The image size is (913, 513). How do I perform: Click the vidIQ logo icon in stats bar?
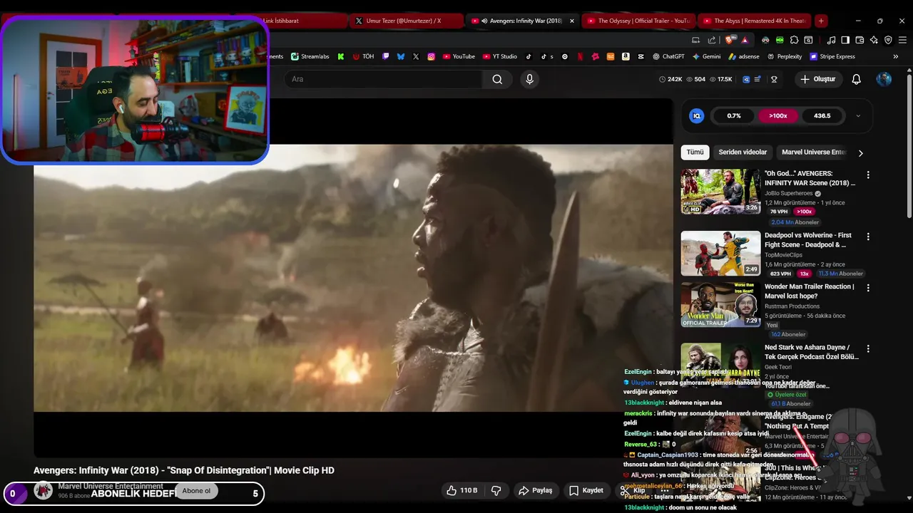(697, 115)
